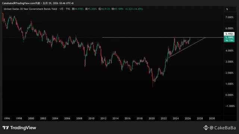The width and height of the screenshot is (239, 134).
Task: Click the Binance diamond icon beside CakeBaBa
Action: [206, 128]
